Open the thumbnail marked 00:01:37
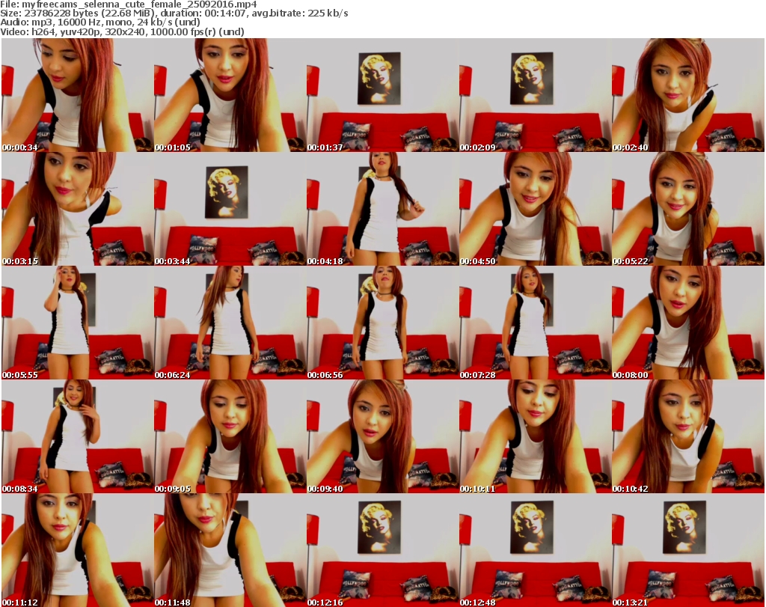Image resolution: width=766 pixels, height=607 pixels. (x=382, y=96)
